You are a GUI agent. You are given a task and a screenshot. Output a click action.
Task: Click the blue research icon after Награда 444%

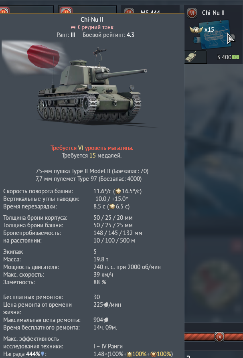click(x=42, y=354)
